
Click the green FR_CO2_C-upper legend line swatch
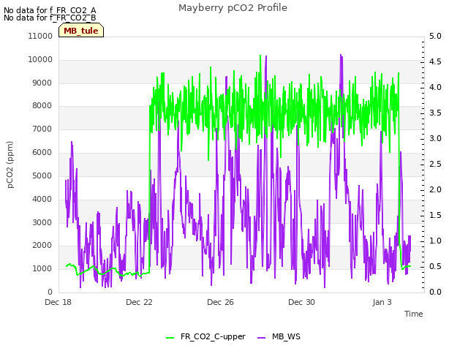[x=170, y=338]
